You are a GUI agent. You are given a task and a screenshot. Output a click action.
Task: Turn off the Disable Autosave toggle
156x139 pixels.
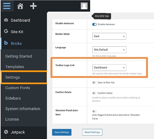pyautogui.click(x=94, y=24)
